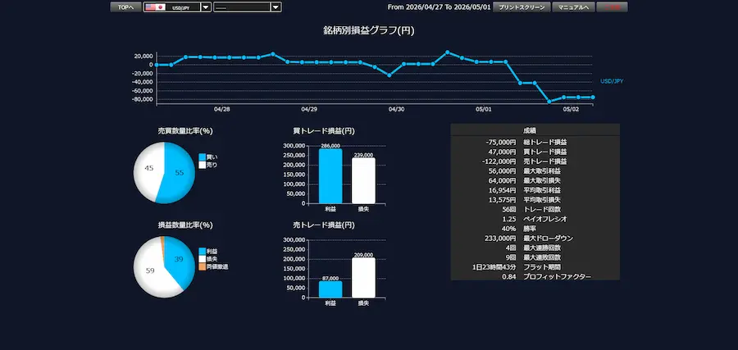Click the 1日23時間43分 フラット期間 value
Viewport: 738px width, 350px height.
tap(494, 267)
